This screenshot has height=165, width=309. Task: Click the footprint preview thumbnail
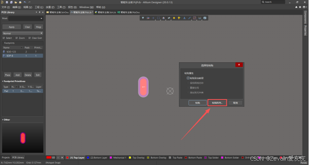[x=23, y=138]
